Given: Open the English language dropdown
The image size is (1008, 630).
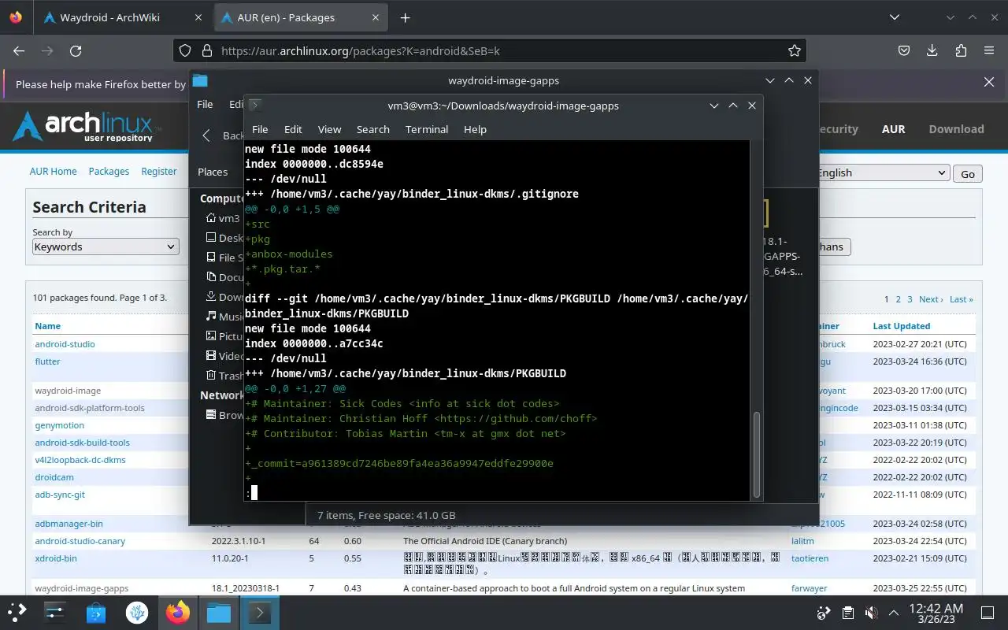Looking at the screenshot, I should click(882, 173).
